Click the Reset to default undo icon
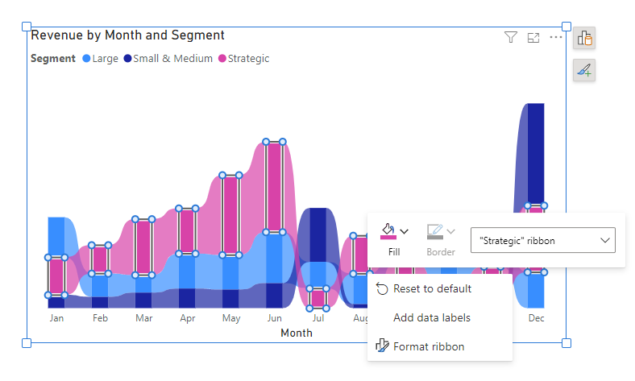 tap(382, 288)
